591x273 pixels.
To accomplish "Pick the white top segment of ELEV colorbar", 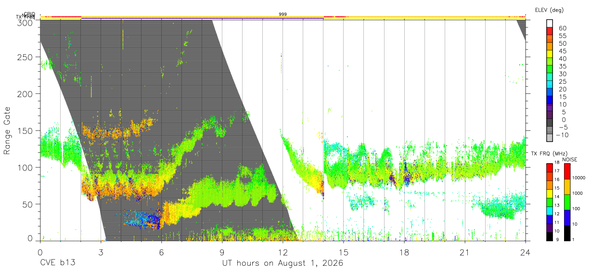I will (550, 24).
